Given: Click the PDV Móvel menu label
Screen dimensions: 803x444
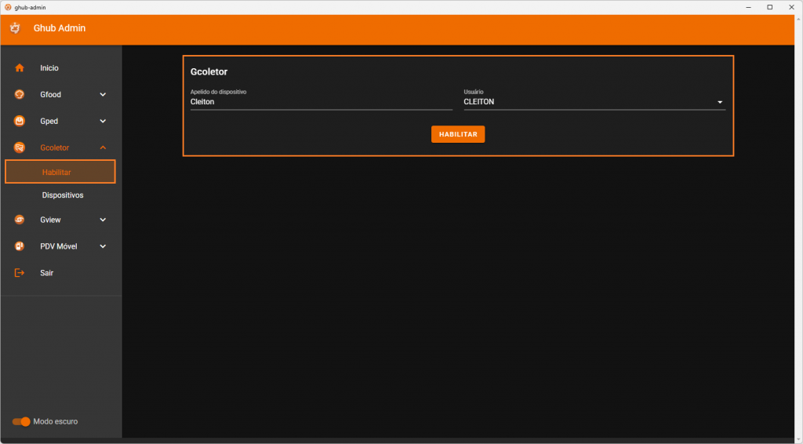Looking at the screenshot, I should 58,246.
